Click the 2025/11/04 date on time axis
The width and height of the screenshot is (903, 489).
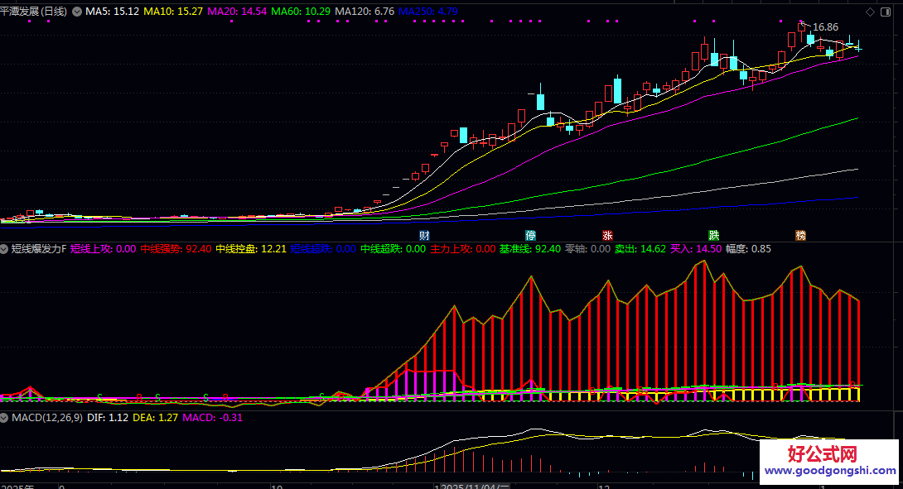[x=475, y=487]
